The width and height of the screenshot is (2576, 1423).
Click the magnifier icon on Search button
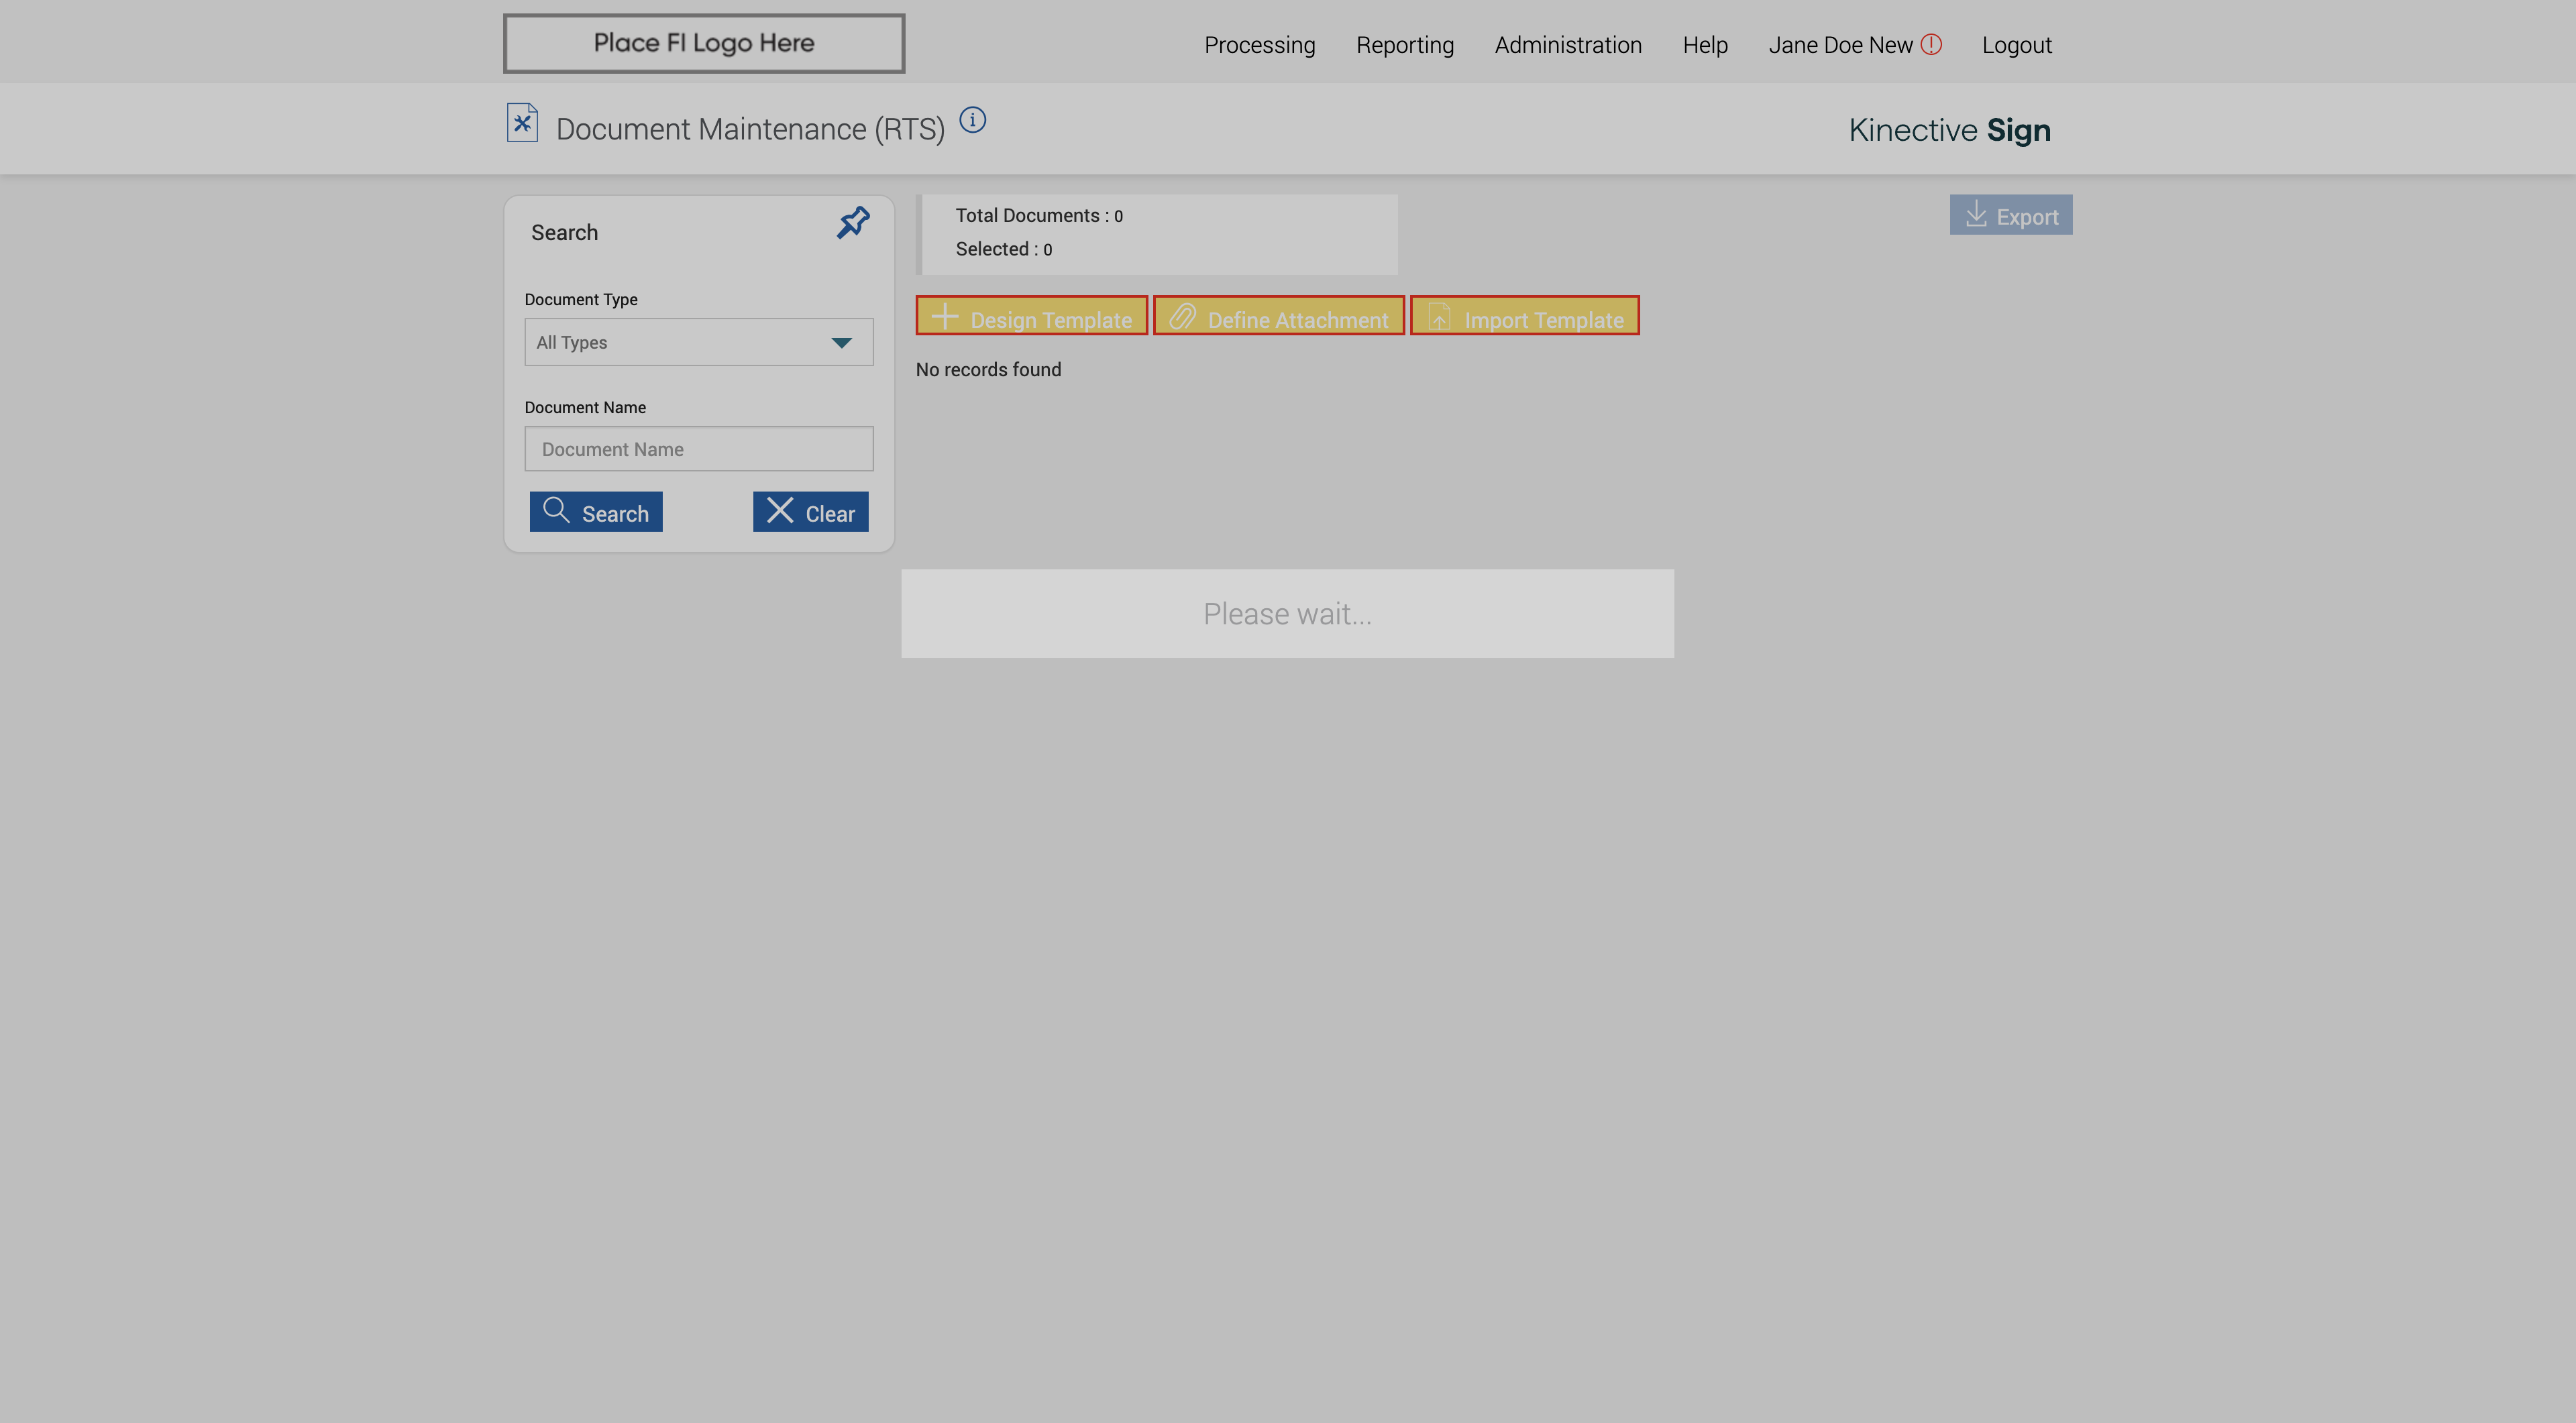click(556, 510)
